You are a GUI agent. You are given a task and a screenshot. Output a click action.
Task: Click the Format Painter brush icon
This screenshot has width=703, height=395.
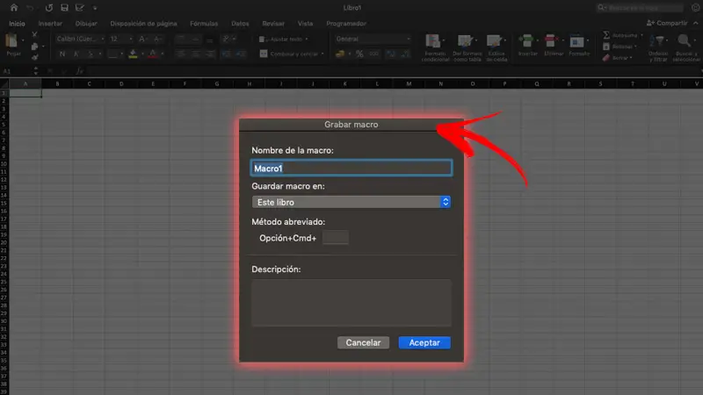point(34,57)
